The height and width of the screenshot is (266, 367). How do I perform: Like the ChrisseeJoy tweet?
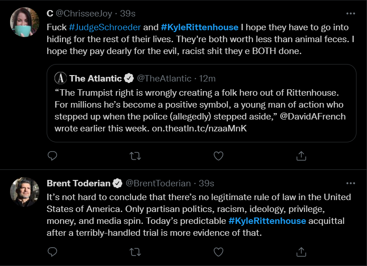click(218, 156)
